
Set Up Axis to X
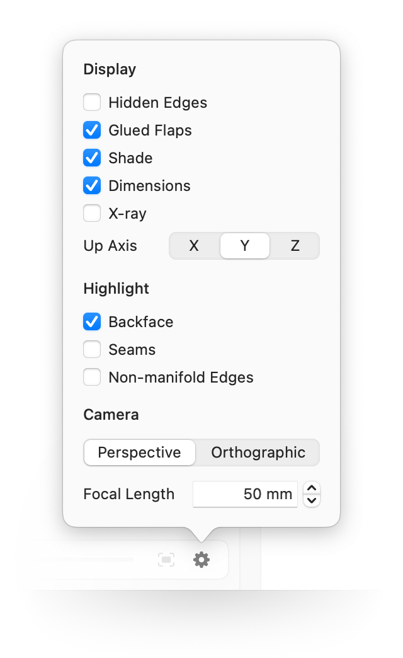[x=194, y=246]
